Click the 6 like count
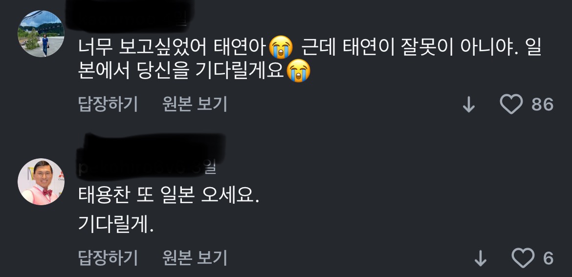Image resolution: width=572 pixels, height=277 pixels. (548, 258)
